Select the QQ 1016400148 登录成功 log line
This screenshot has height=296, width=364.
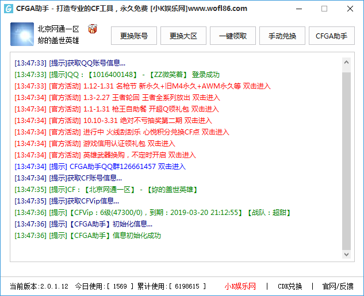pos(117,75)
